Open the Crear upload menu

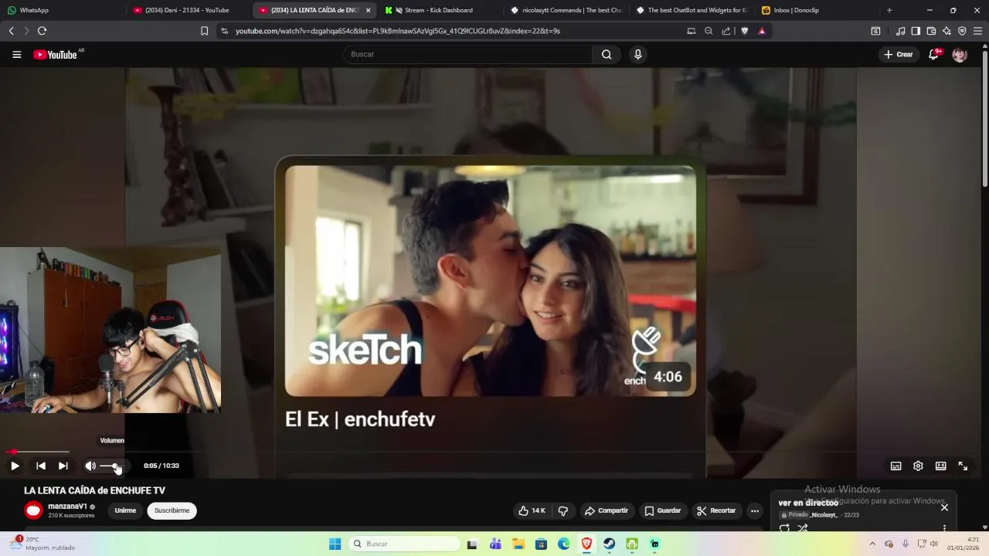click(x=899, y=54)
